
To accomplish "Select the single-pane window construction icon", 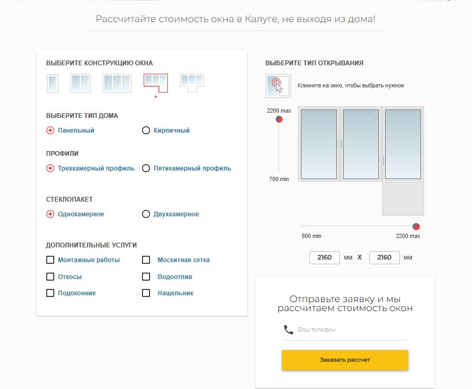I will [x=53, y=83].
